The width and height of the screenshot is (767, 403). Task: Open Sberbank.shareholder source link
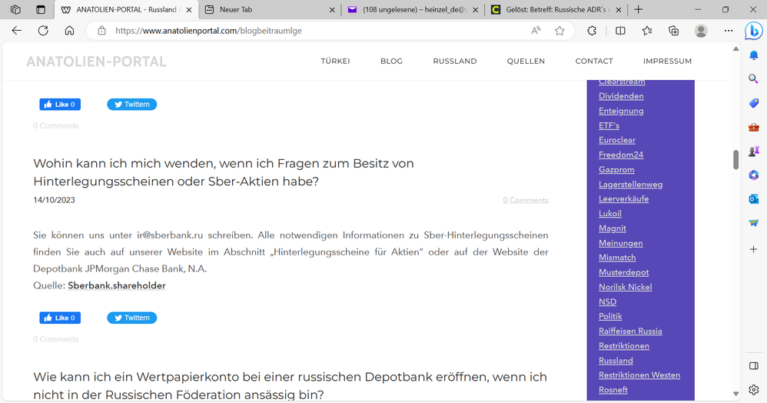pyautogui.click(x=117, y=285)
